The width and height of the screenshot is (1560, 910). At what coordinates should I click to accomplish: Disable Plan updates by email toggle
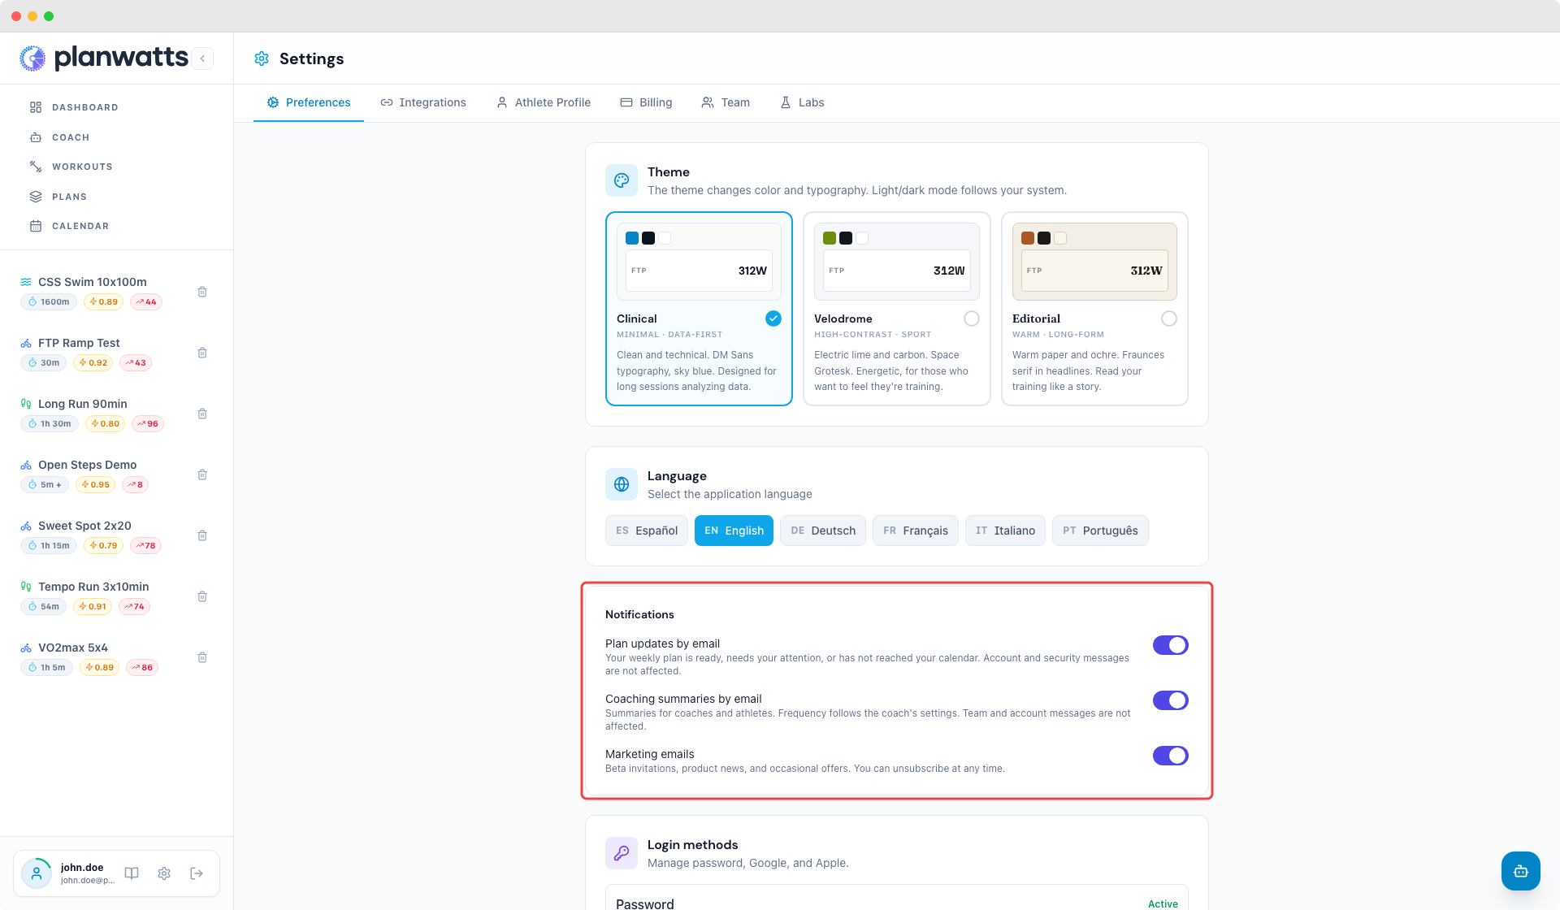pyautogui.click(x=1171, y=645)
